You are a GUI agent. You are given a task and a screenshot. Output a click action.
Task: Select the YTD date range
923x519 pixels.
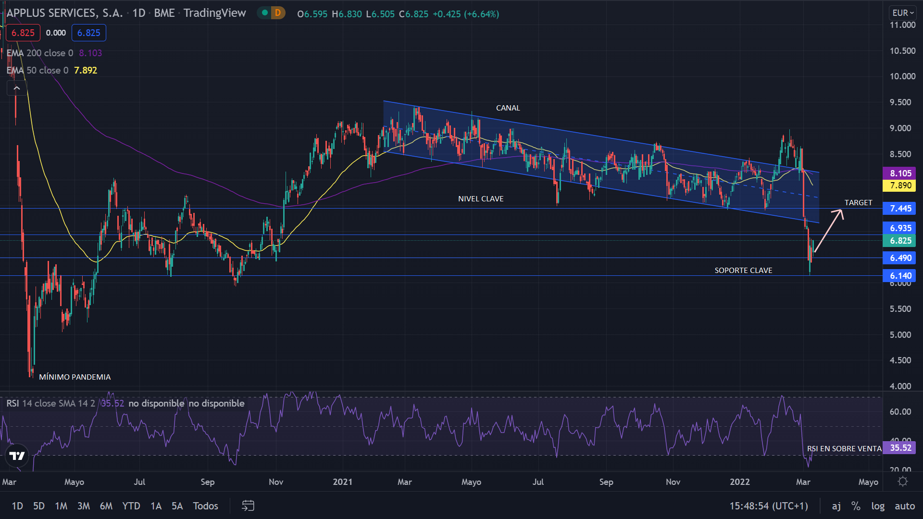click(131, 506)
